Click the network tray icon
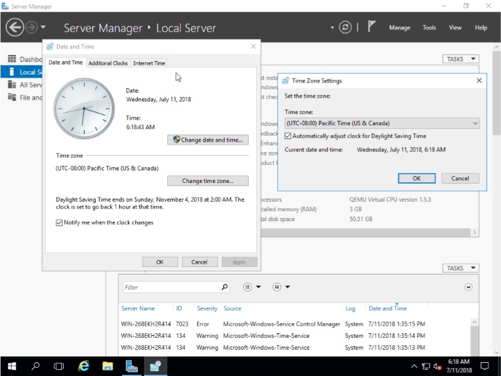The height and width of the screenshot is (376, 501). pos(426,367)
